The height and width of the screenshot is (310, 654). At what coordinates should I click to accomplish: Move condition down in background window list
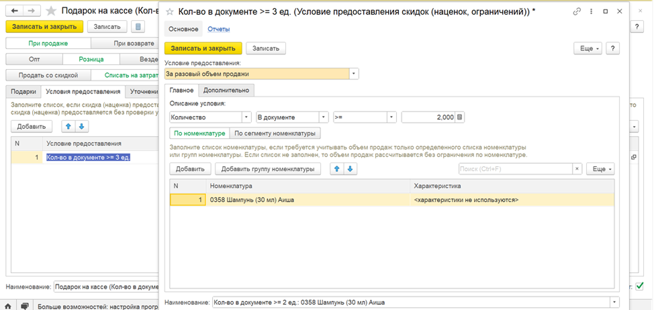[x=82, y=127]
